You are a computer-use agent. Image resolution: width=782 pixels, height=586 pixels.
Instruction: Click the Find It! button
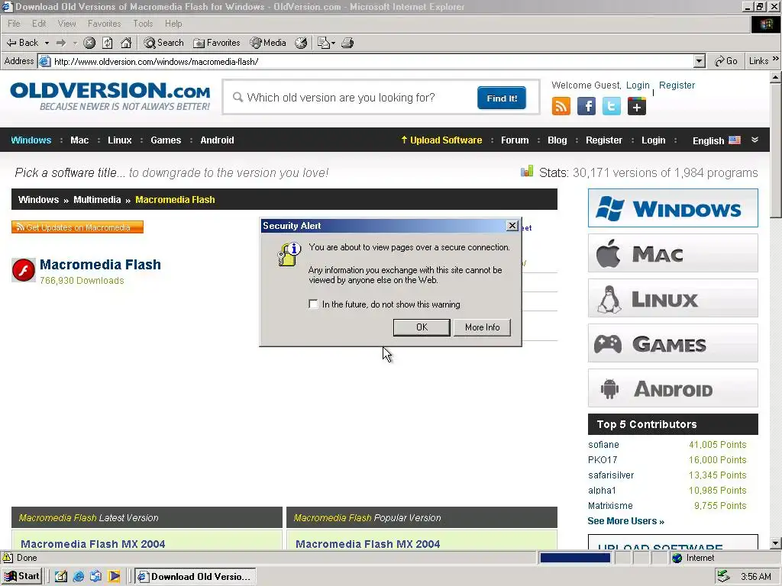coord(502,98)
